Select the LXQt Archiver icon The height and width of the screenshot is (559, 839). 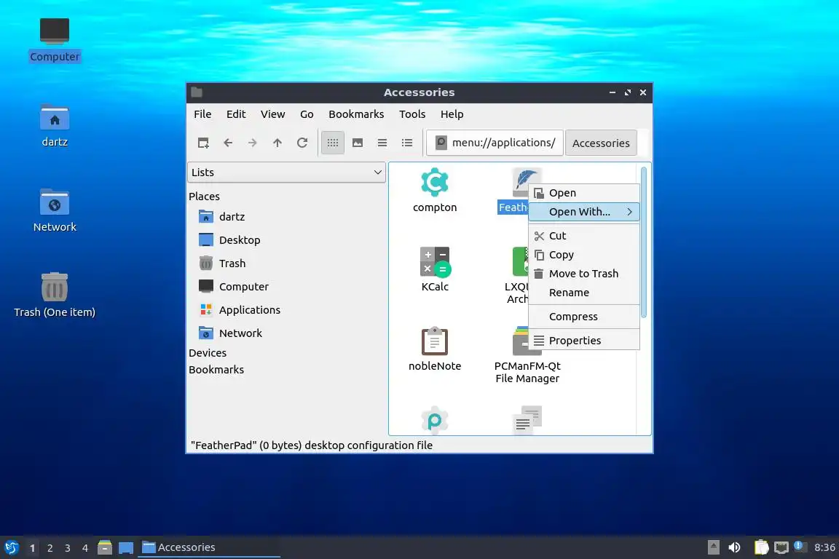tap(519, 261)
